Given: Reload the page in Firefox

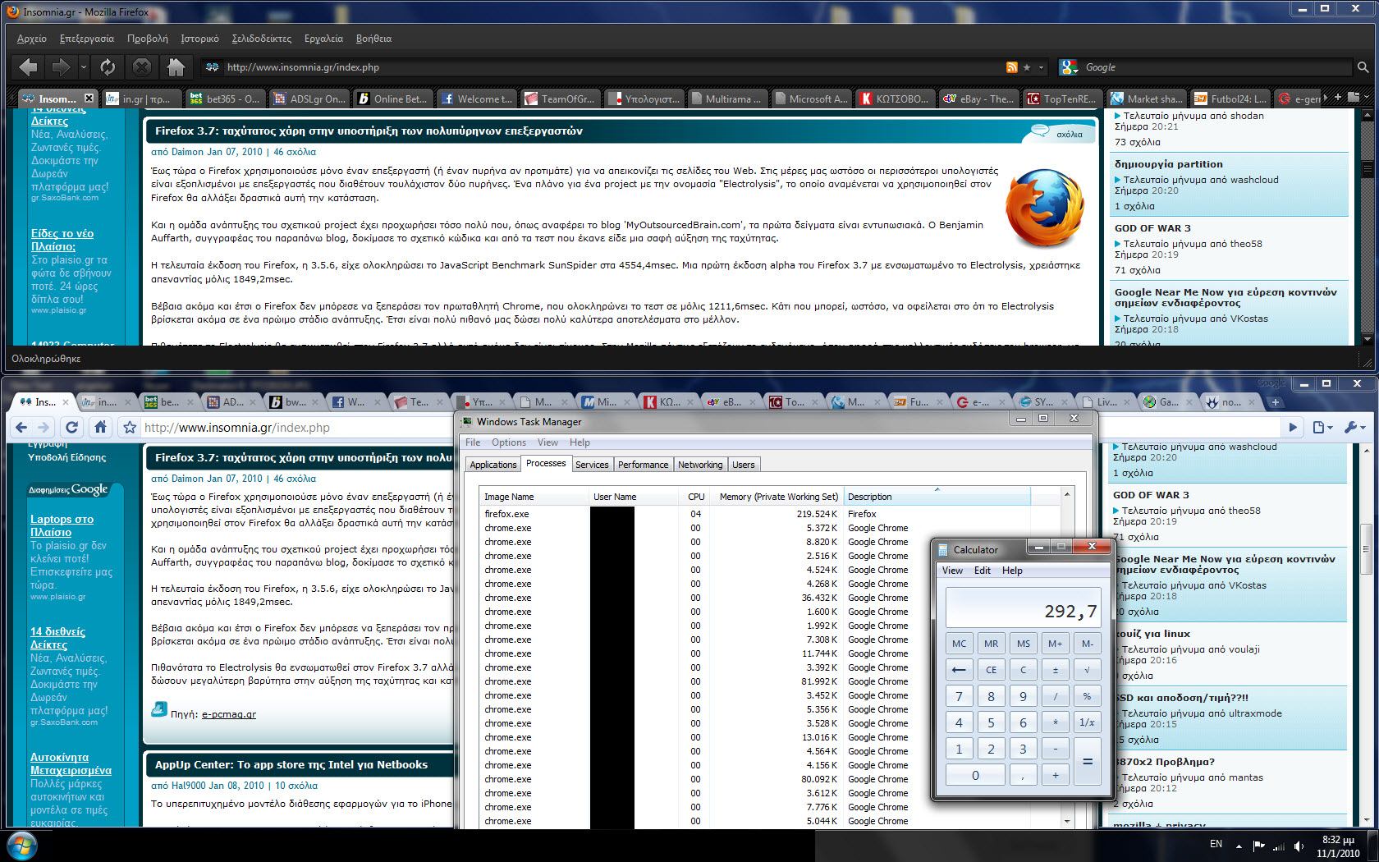Looking at the screenshot, I should (108, 67).
